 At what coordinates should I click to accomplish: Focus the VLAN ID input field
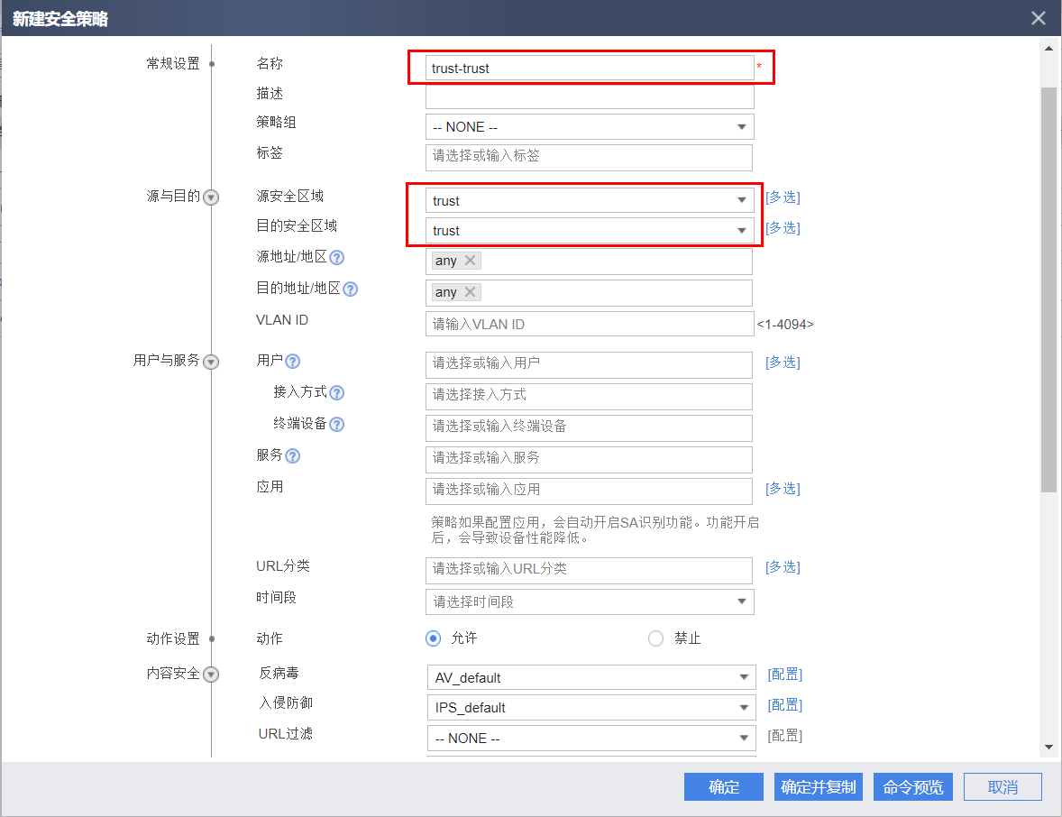[x=590, y=324]
